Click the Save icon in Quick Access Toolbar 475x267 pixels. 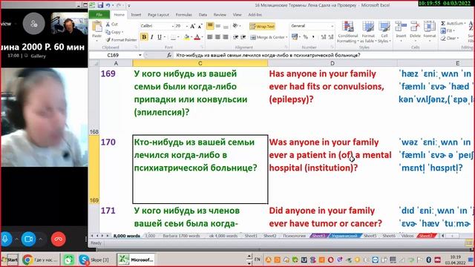[x=100, y=5]
